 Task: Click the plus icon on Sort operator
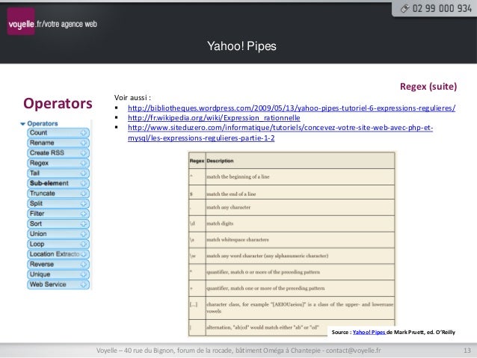84,224
